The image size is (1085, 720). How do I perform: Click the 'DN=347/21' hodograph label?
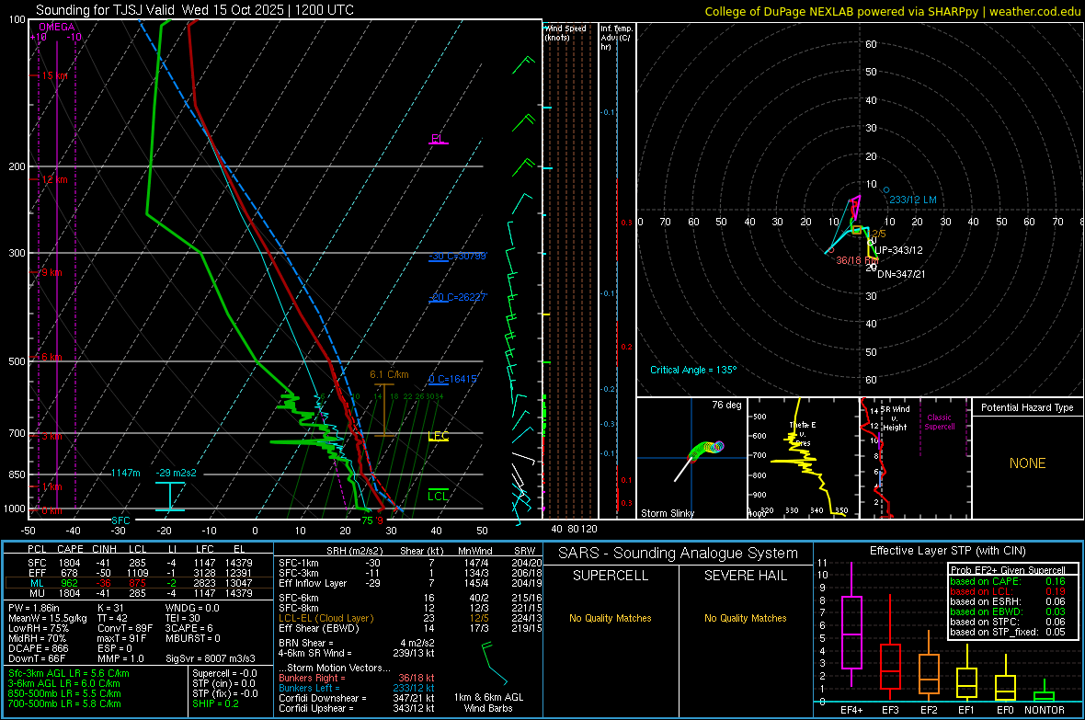901,274
